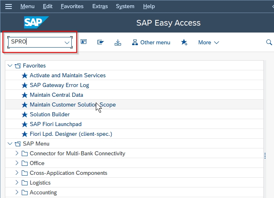Click star icon beside Activate and Maintain Services
274x198 pixels.
coord(24,76)
